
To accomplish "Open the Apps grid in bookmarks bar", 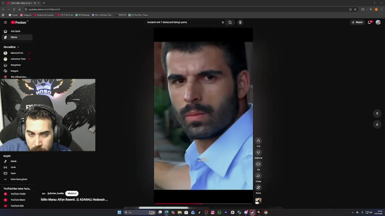I will click(3, 15).
